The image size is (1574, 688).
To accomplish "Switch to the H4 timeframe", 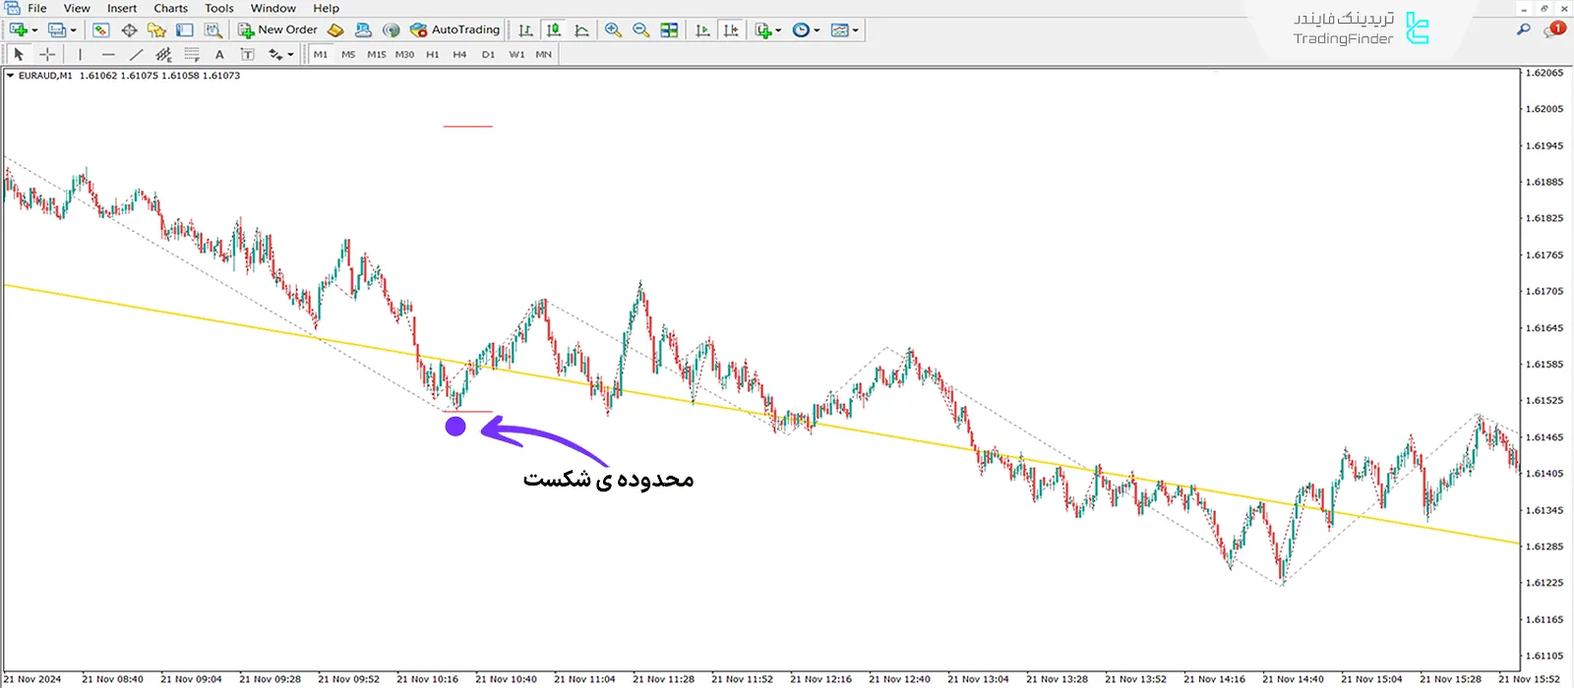I will 459,55.
